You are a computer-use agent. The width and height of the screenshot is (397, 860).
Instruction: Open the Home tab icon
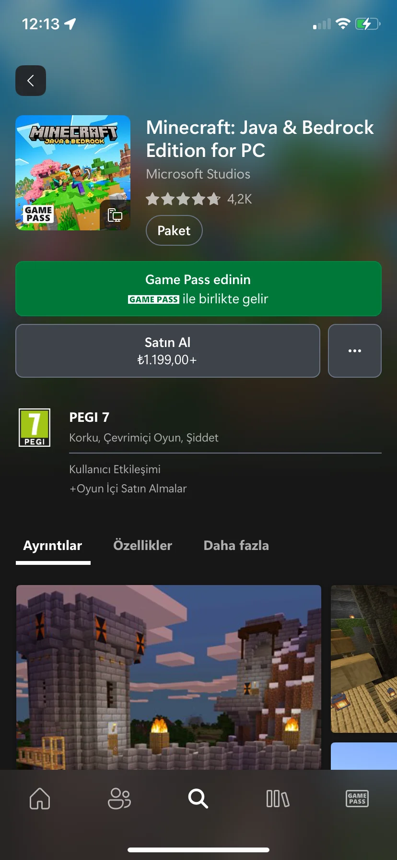(40, 799)
